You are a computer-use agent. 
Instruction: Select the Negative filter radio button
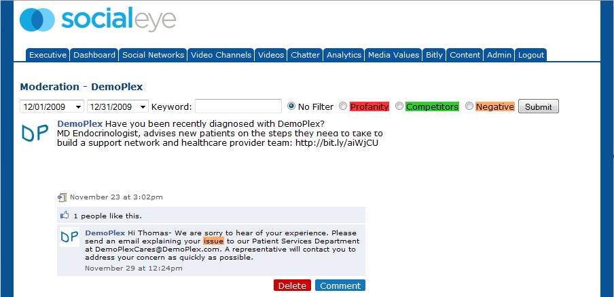pyautogui.click(x=469, y=106)
